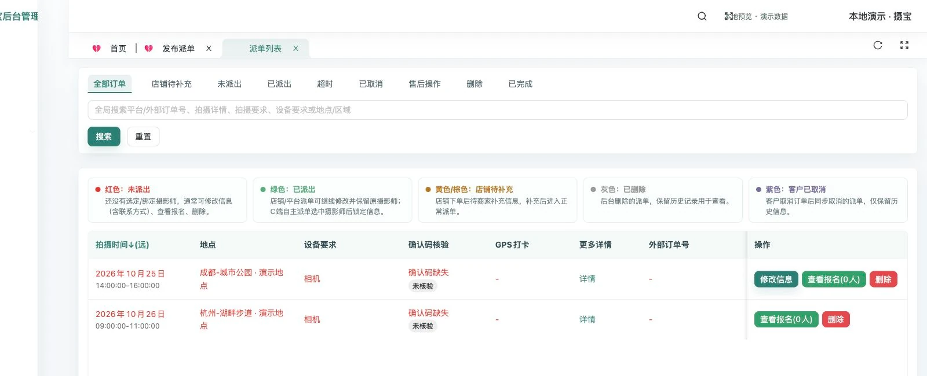Open 详情 link for the 杭州 order

point(587,319)
